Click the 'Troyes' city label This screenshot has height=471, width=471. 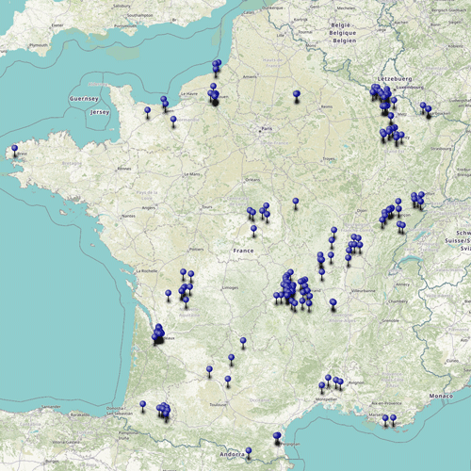(329, 159)
